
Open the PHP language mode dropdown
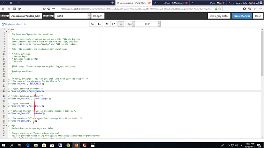148,24
